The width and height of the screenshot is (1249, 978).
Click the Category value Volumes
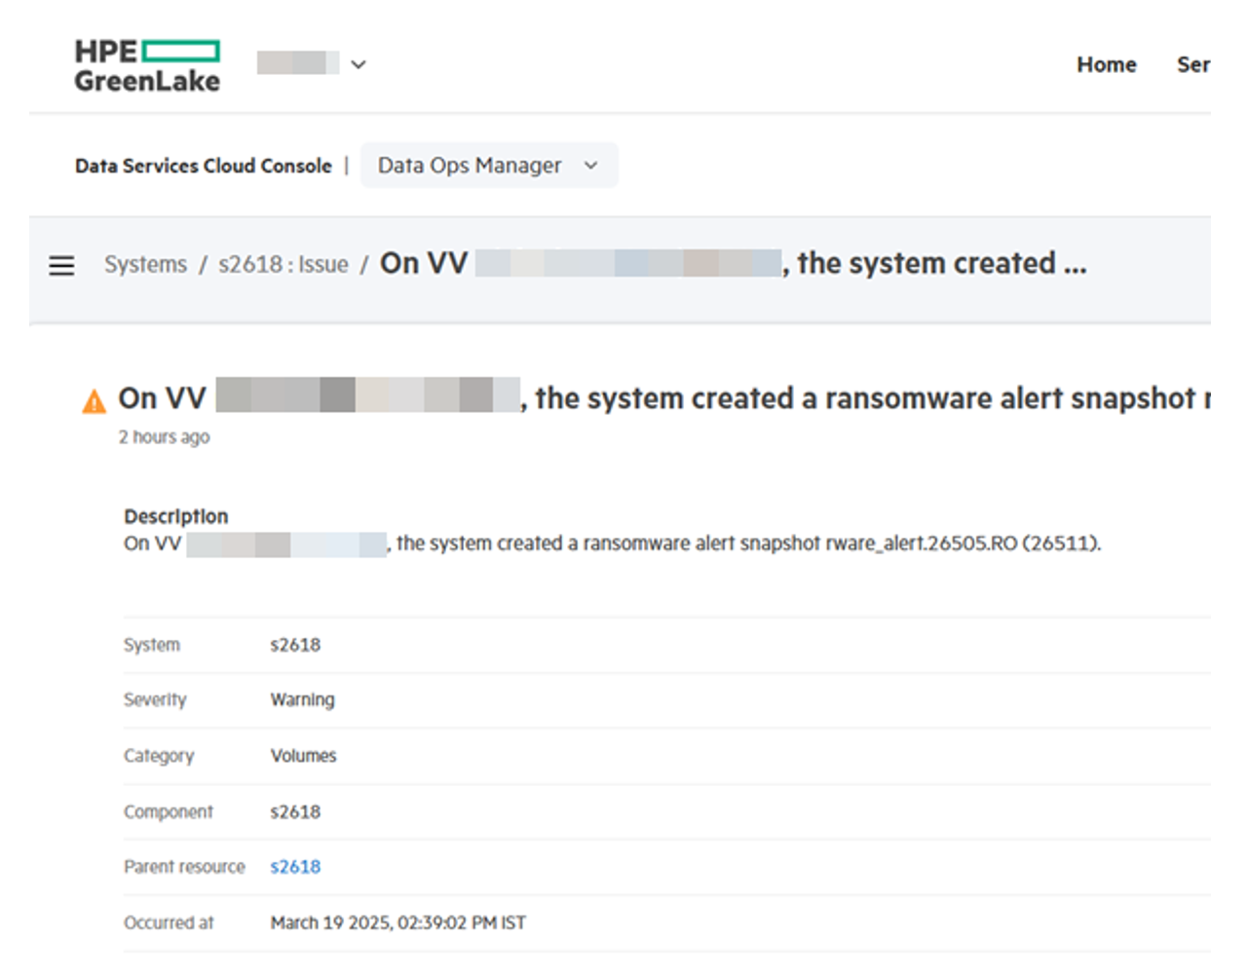coord(304,756)
